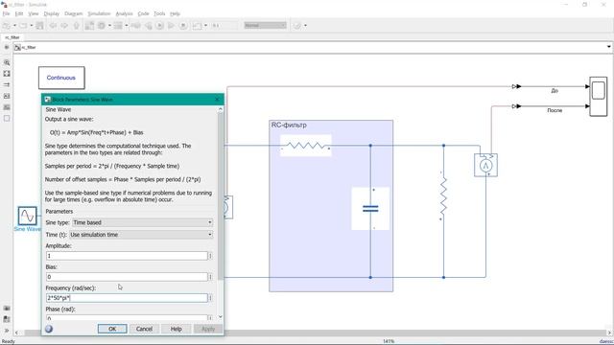The image size is (614, 345).
Task: Open the File menu
Action: pyautogui.click(x=6, y=13)
